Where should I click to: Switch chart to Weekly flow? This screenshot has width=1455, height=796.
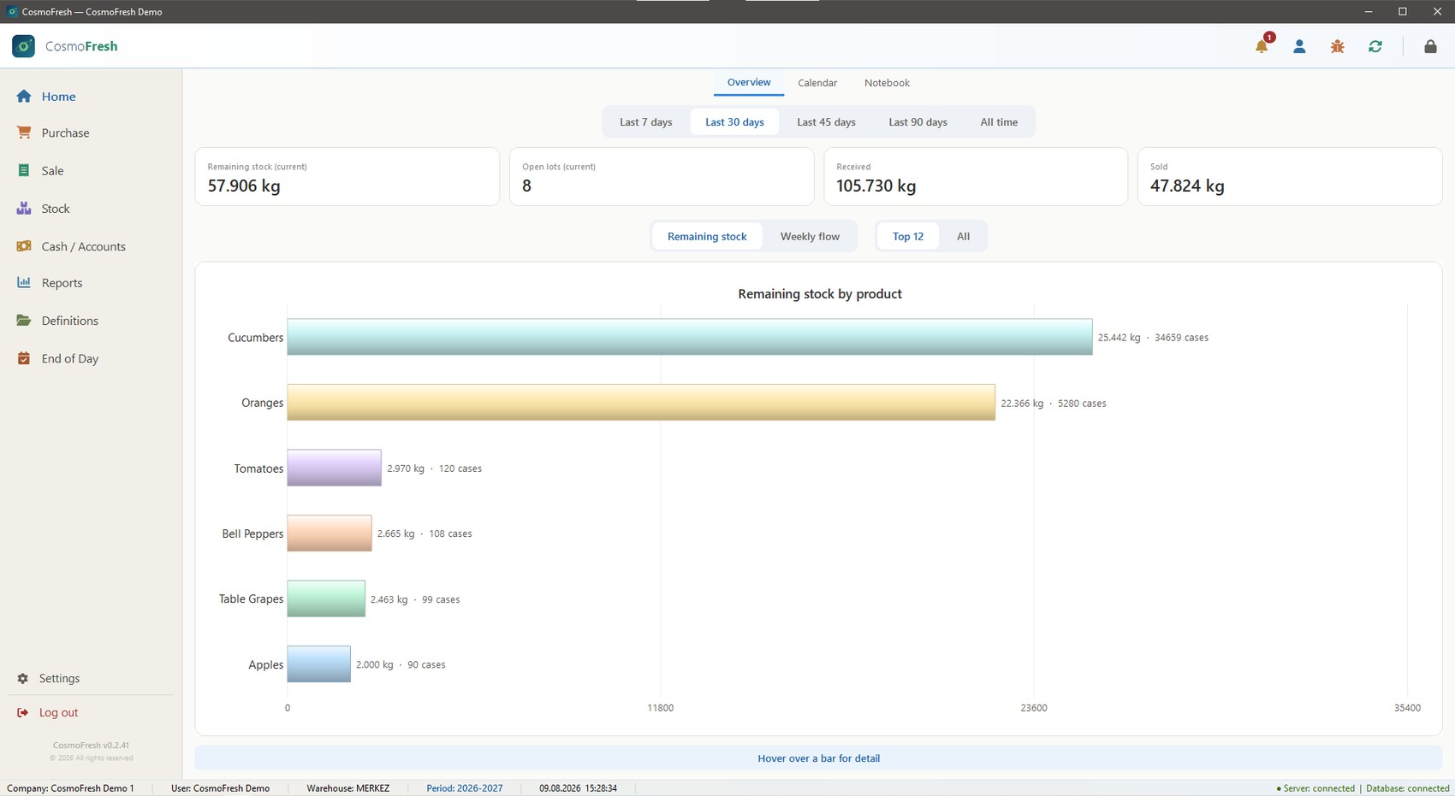[x=810, y=237]
